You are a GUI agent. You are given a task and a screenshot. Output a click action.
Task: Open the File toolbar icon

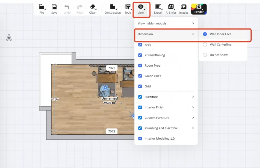click(42, 7)
